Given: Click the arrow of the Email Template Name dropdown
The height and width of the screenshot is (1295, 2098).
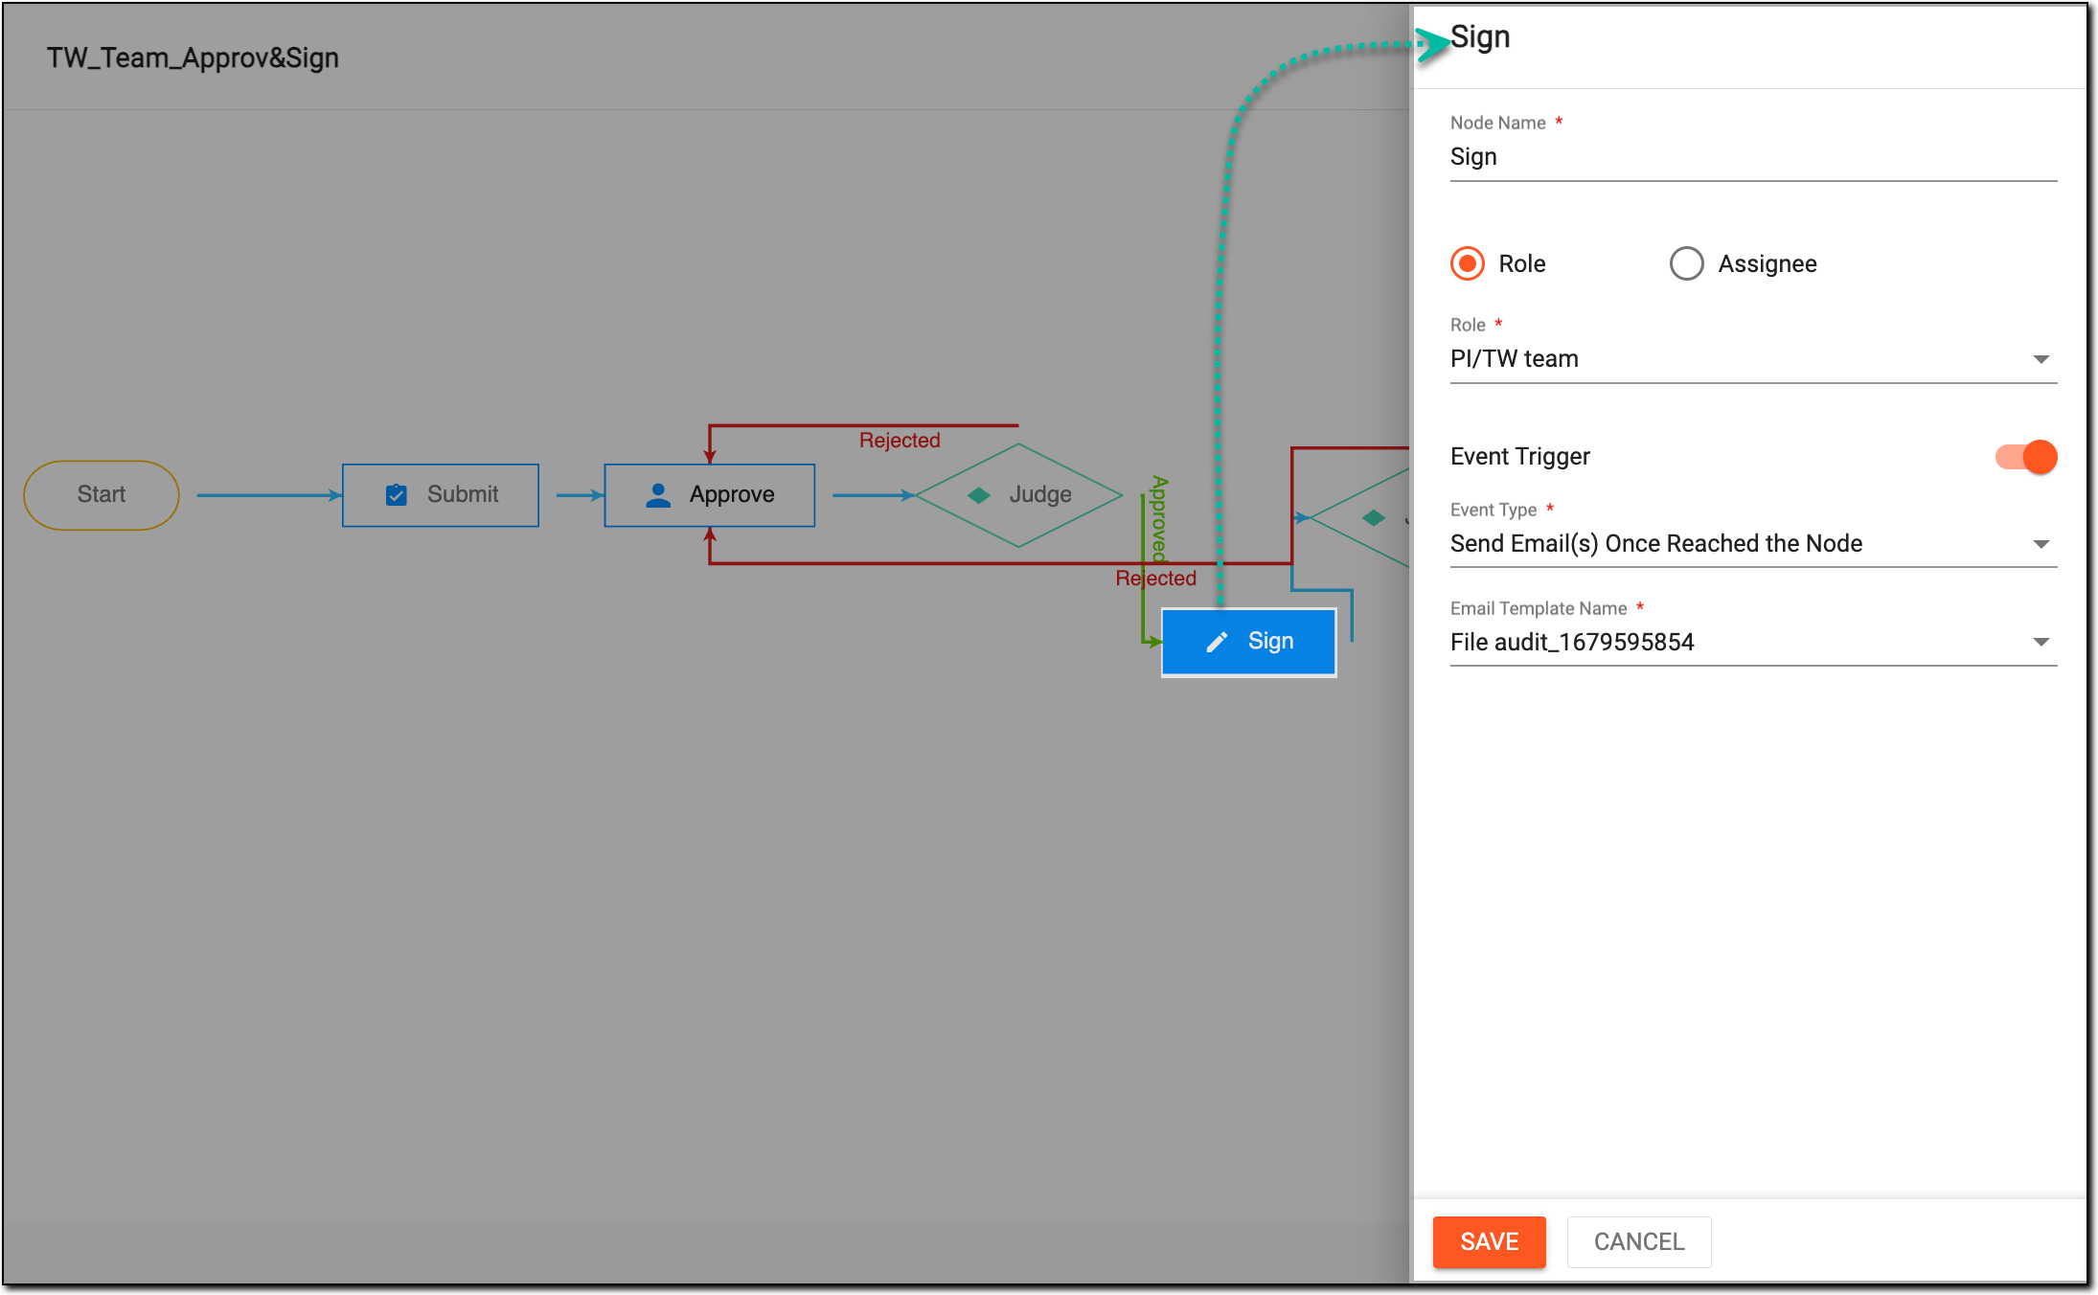Looking at the screenshot, I should [2041, 643].
